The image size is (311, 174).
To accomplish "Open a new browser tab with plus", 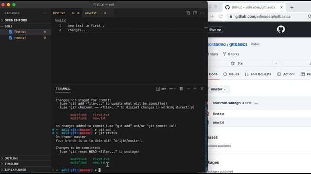I will point(292,7).
